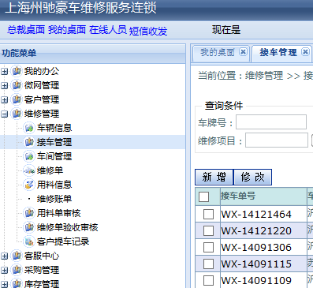Click the WX-14121220 order number
This screenshot has width=313, height=288.
click(x=256, y=231)
